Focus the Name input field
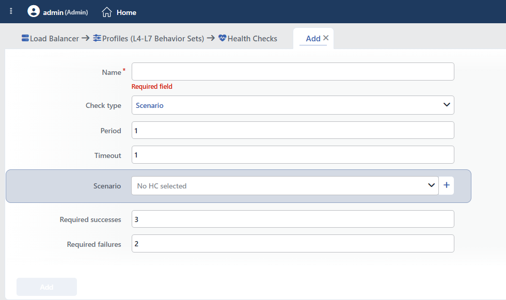This screenshot has width=506, height=300. (x=293, y=72)
